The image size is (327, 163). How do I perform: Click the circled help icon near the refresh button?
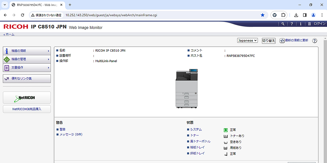(314, 40)
